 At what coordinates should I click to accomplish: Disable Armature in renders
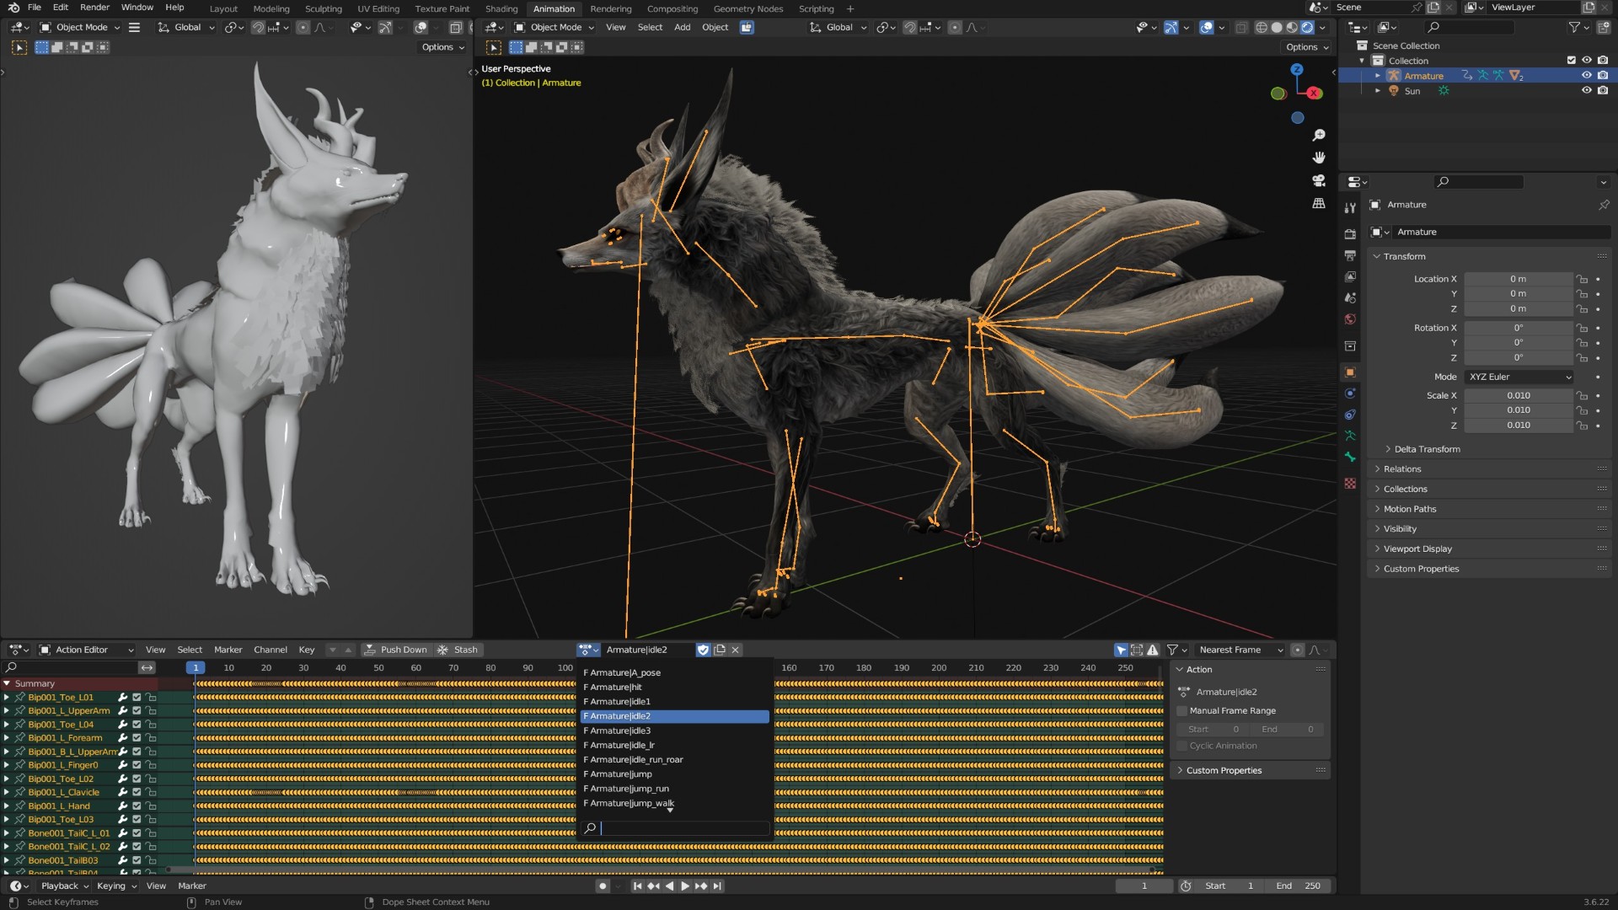point(1603,76)
